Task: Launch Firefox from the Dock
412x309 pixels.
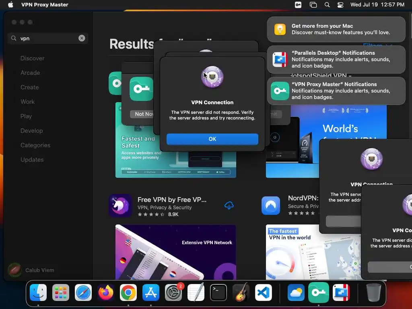Action: click(x=106, y=293)
